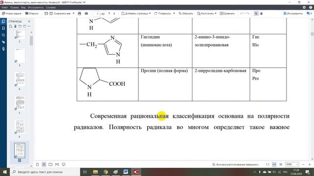Open the Pages panel sidebar icon

(3, 22)
